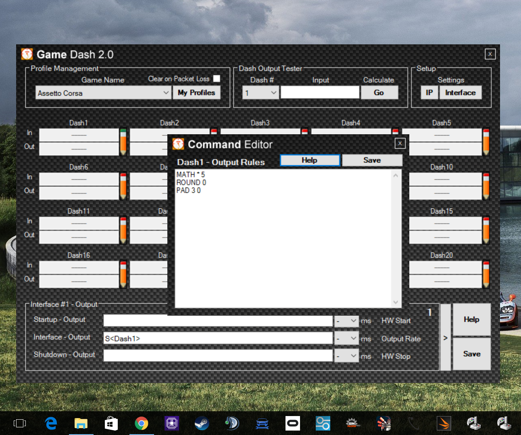Open the Dash16 pencil editor icon

point(123,274)
